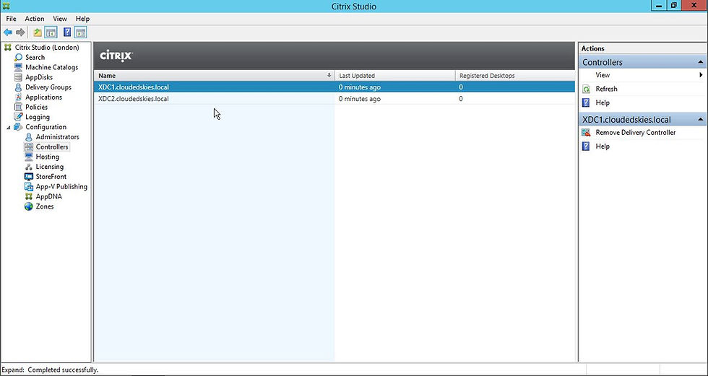
Task: Click the Forward arrow toolbar icon
Action: coord(20,32)
